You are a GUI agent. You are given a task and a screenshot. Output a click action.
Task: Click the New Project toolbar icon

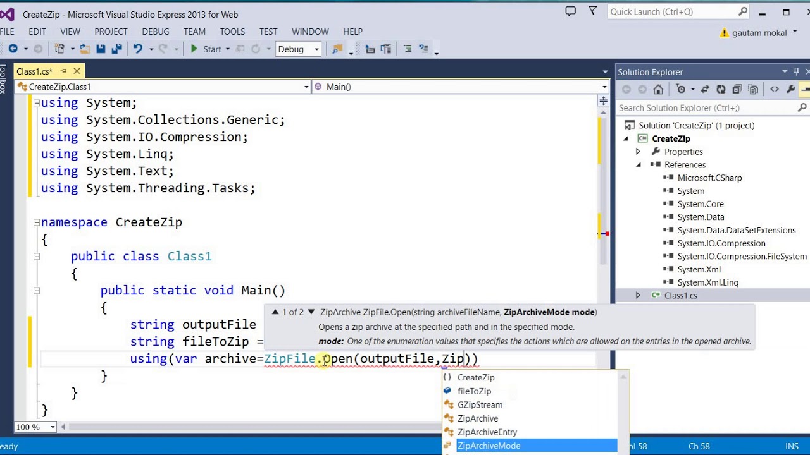click(59, 49)
